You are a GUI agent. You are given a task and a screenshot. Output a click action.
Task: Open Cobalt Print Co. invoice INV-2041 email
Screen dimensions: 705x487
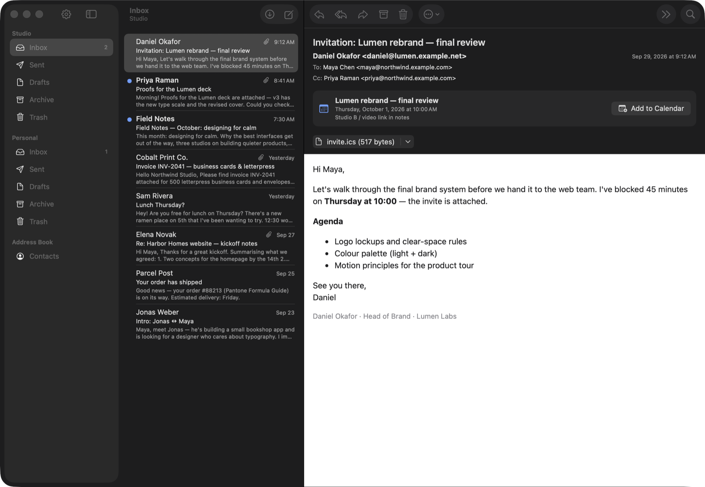[x=211, y=169]
